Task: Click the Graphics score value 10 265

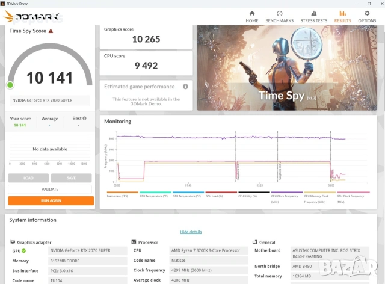Action: 146,39
